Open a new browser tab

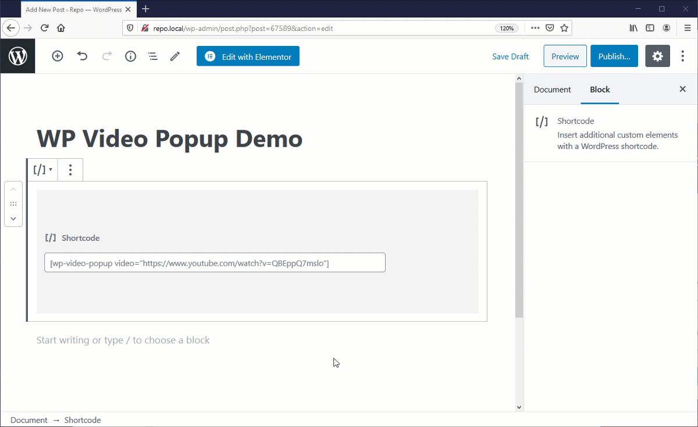[x=145, y=9]
